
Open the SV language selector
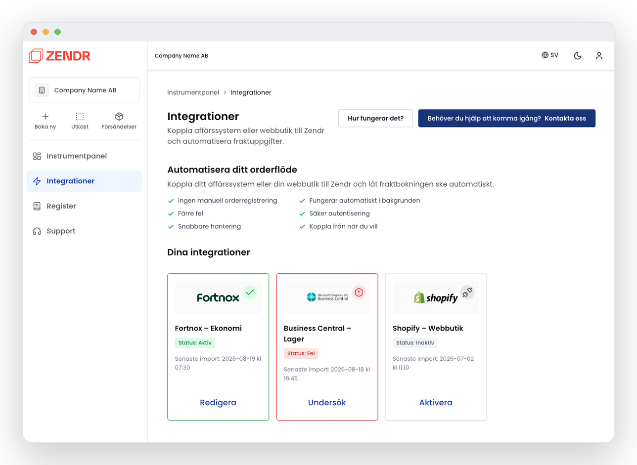[550, 55]
